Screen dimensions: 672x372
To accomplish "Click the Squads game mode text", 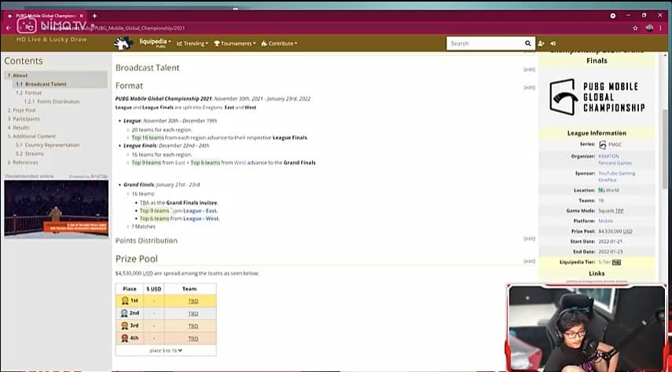I will 607,210.
